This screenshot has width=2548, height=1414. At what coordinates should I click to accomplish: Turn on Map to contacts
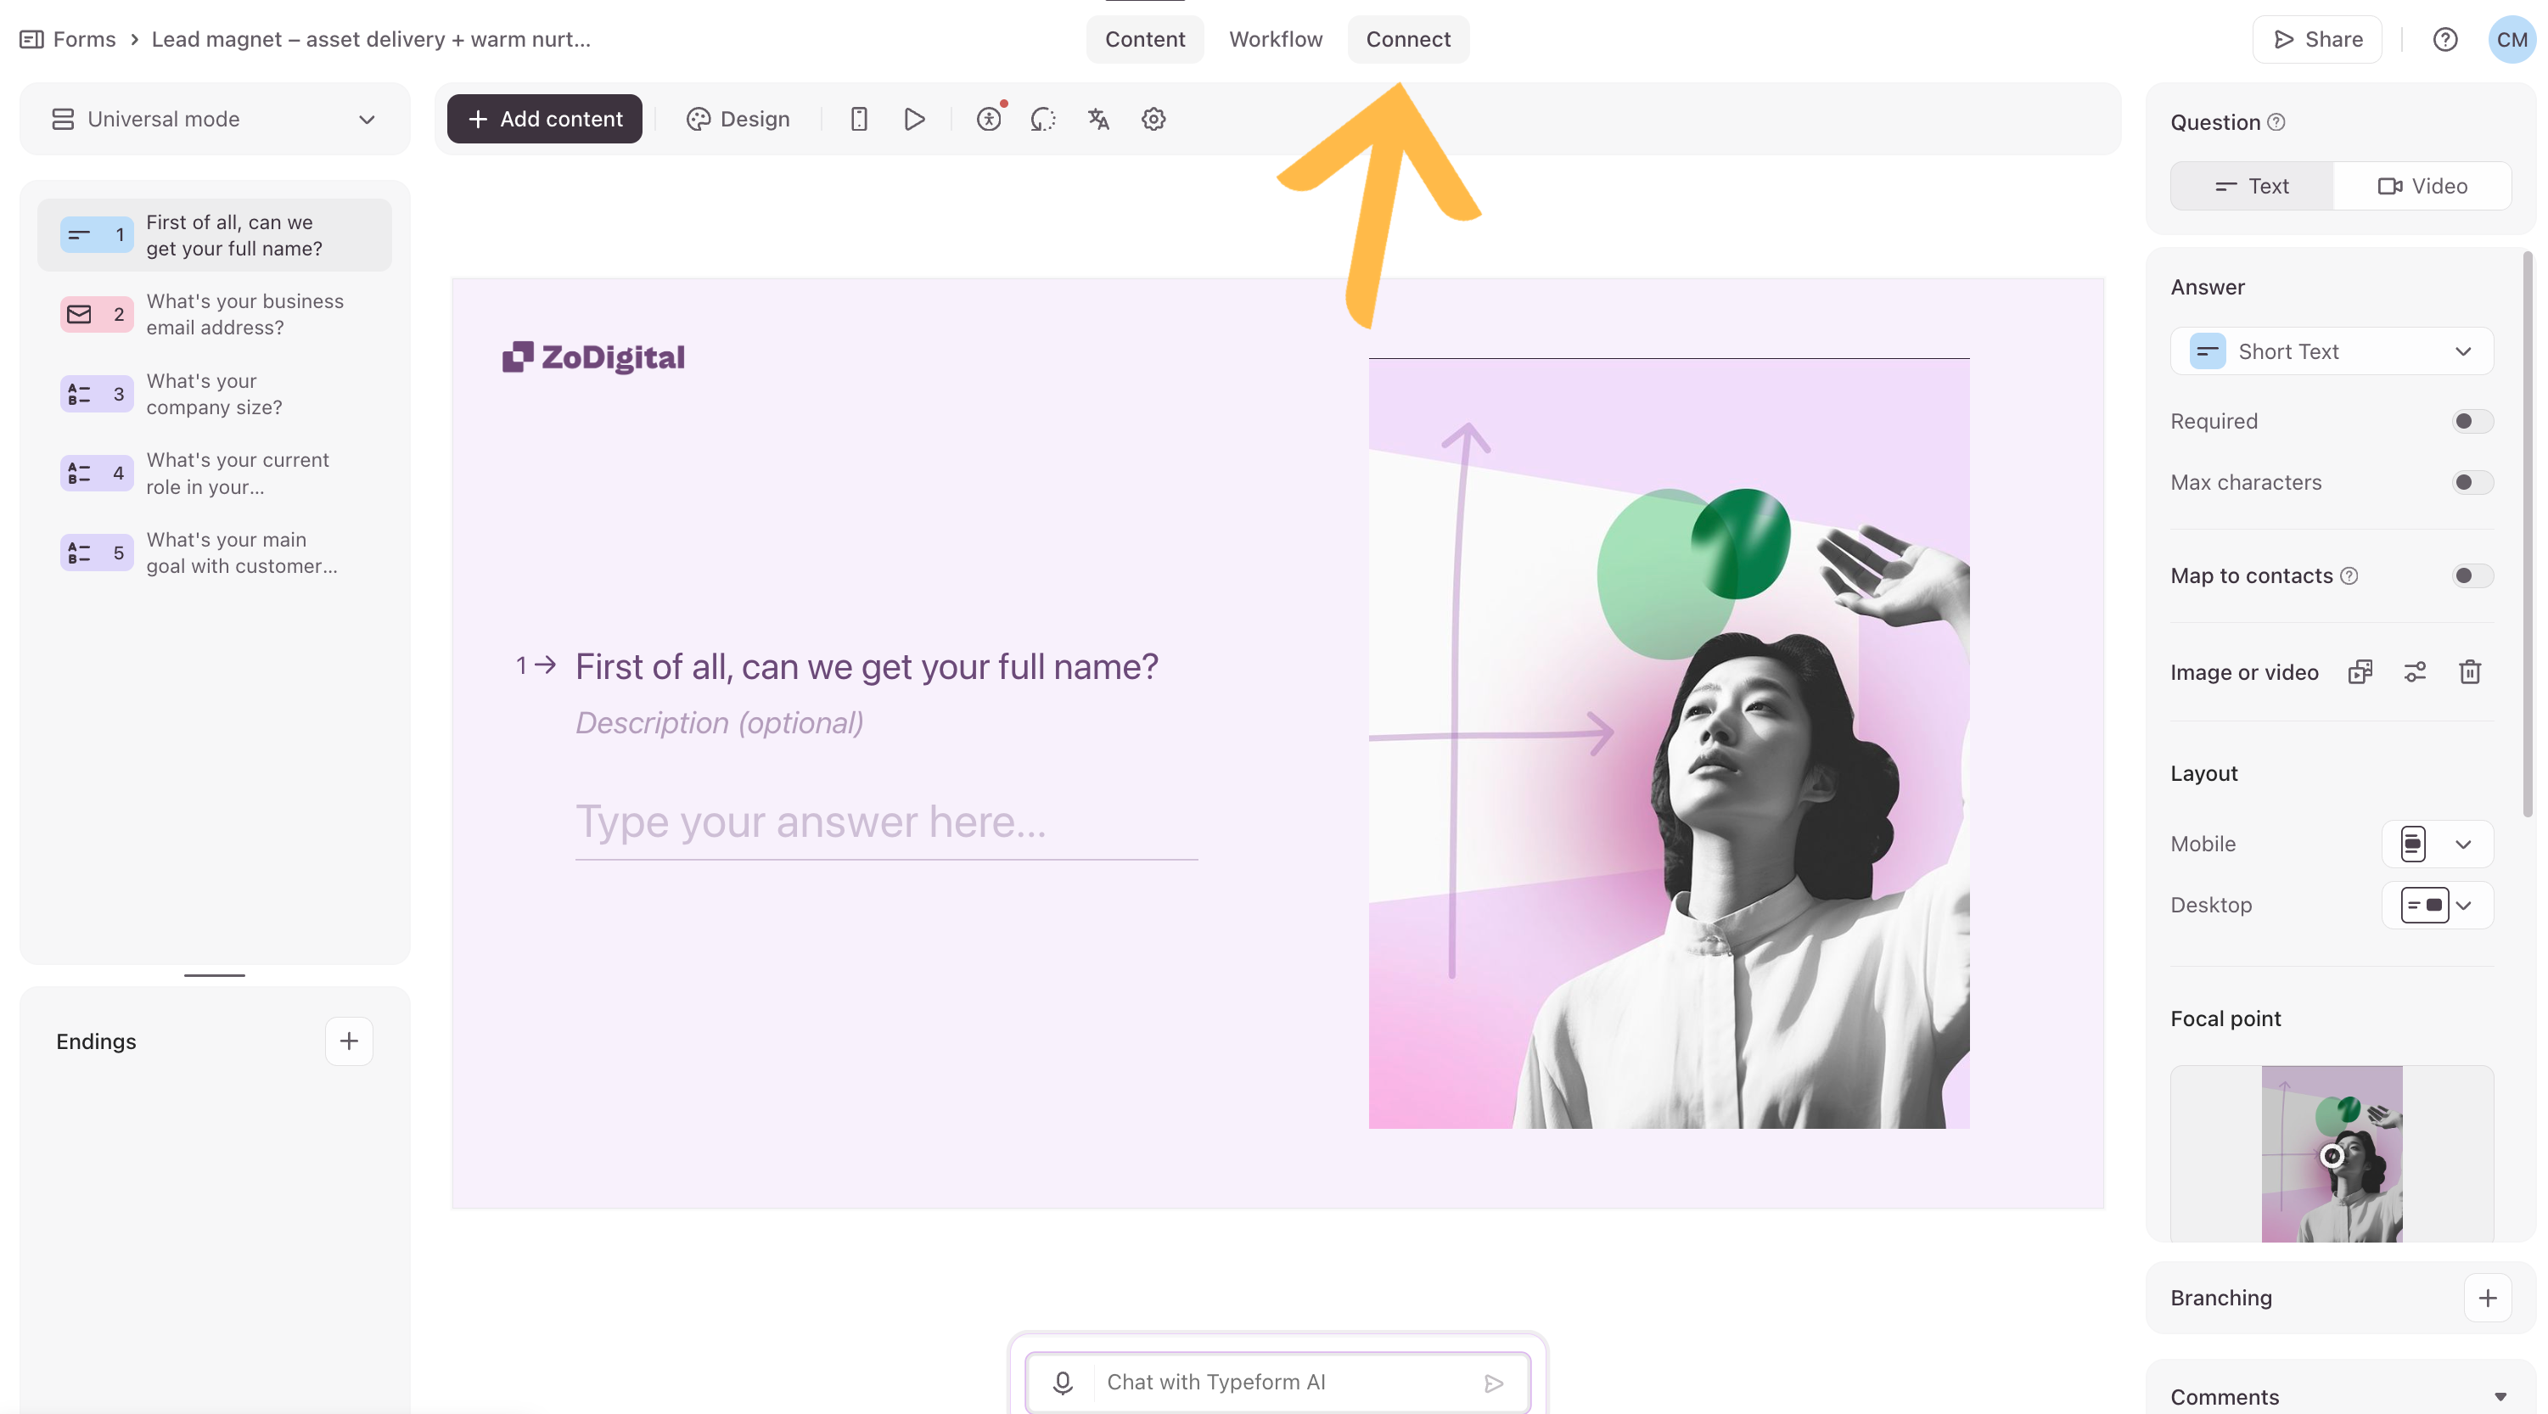tap(2472, 575)
